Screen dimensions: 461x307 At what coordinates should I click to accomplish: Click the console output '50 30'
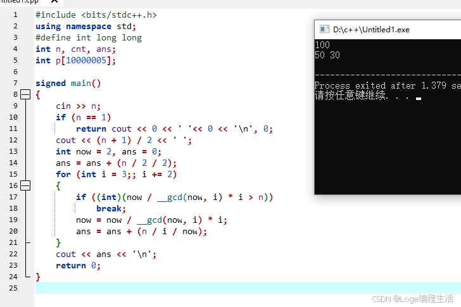[327, 55]
